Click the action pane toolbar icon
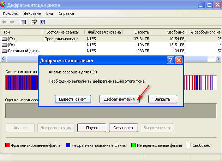 (42, 22)
